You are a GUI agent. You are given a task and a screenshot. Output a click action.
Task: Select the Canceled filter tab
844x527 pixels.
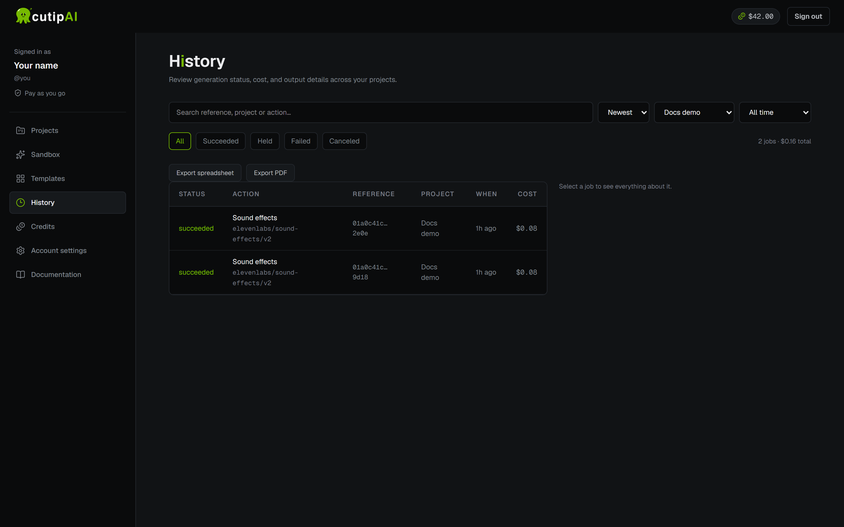(x=344, y=141)
